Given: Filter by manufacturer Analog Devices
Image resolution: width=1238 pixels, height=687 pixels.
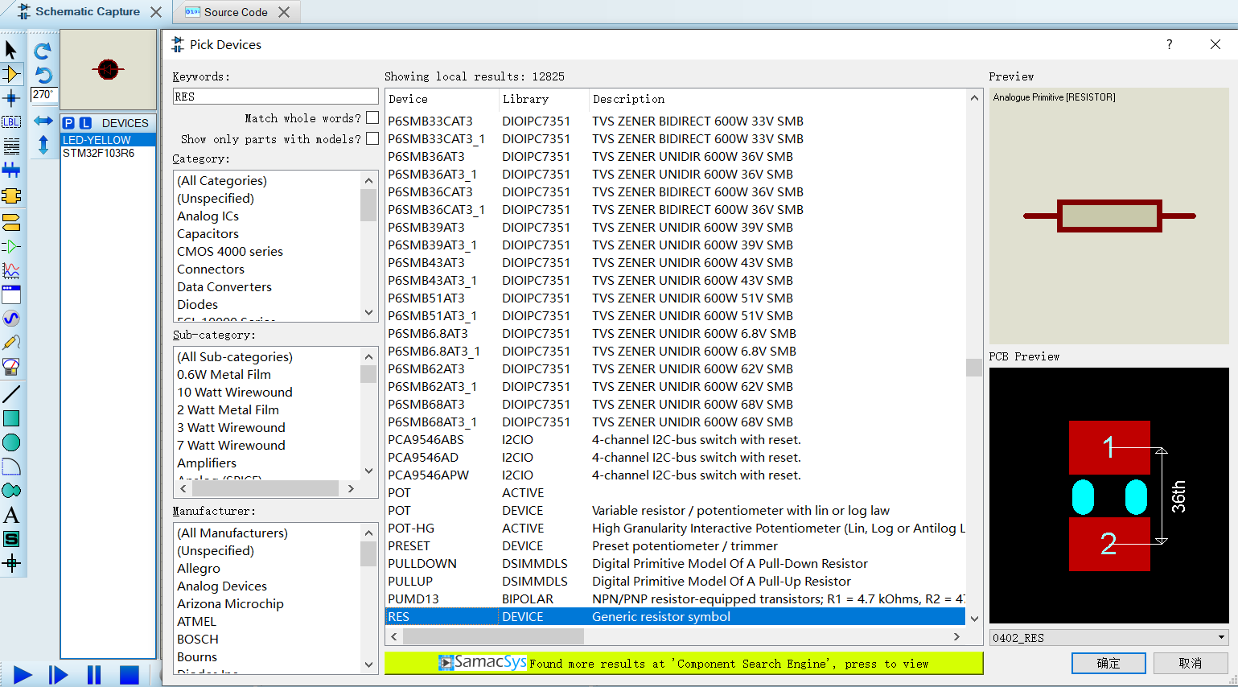Looking at the screenshot, I should pos(222,586).
